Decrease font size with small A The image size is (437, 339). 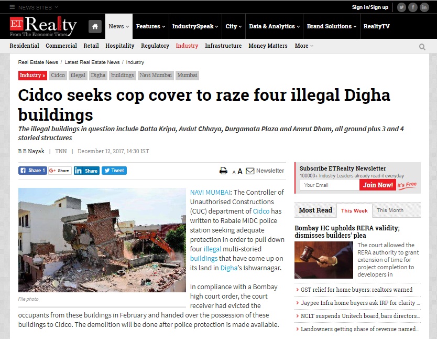coord(234,172)
